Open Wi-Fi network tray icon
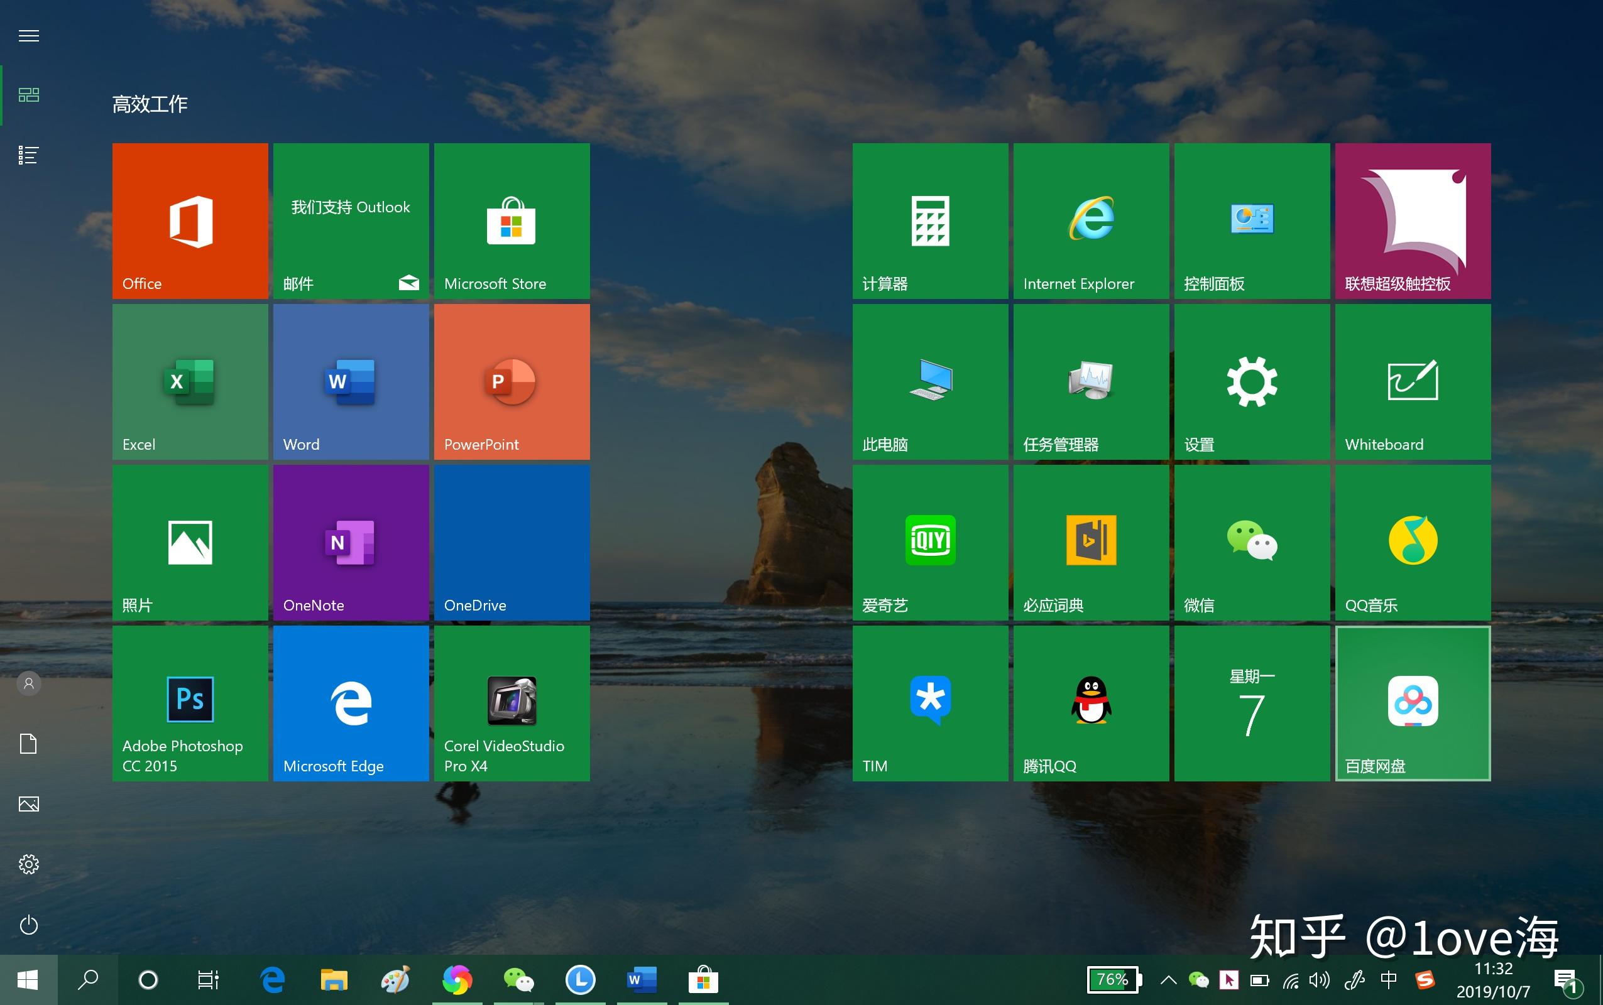1603x1005 pixels. point(1291,981)
